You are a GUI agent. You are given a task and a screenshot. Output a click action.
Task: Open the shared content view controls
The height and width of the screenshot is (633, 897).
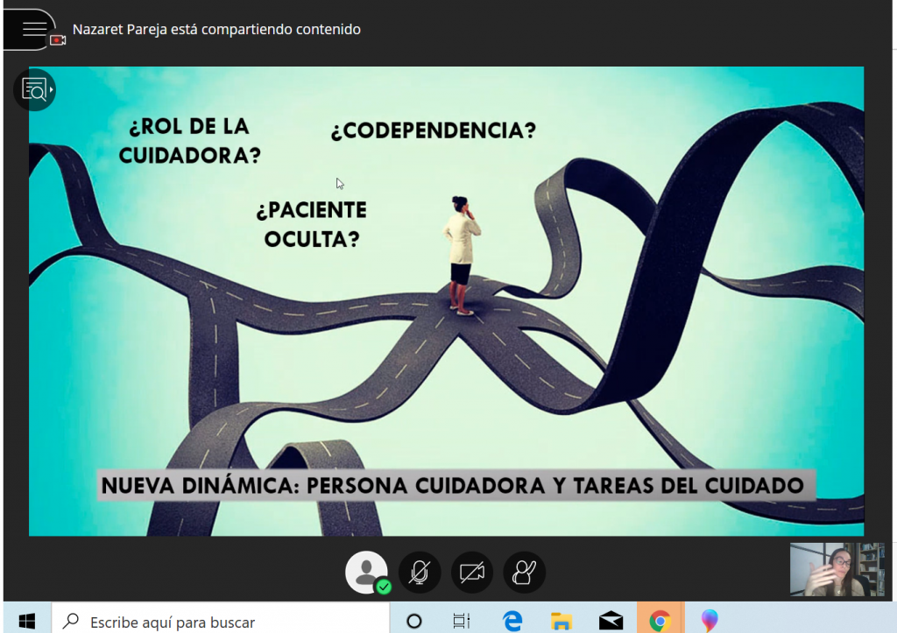tap(35, 89)
